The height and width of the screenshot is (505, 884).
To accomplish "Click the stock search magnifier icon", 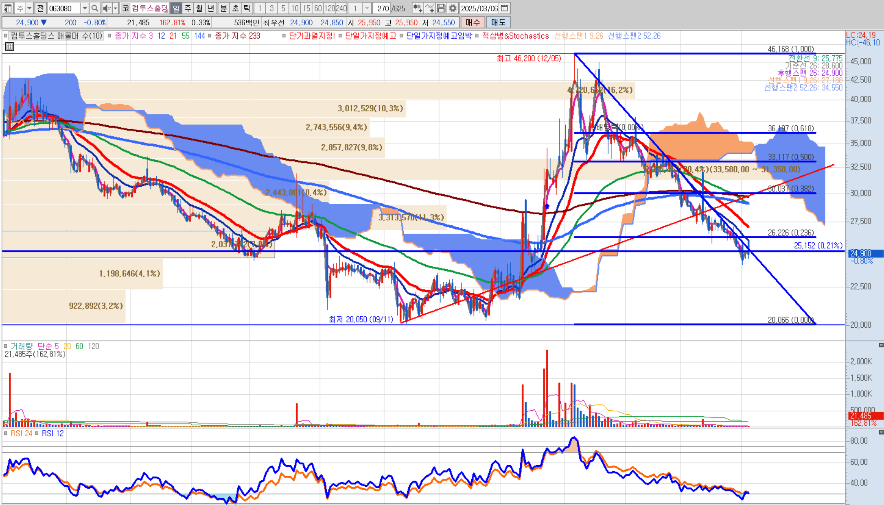I will 95,8.
